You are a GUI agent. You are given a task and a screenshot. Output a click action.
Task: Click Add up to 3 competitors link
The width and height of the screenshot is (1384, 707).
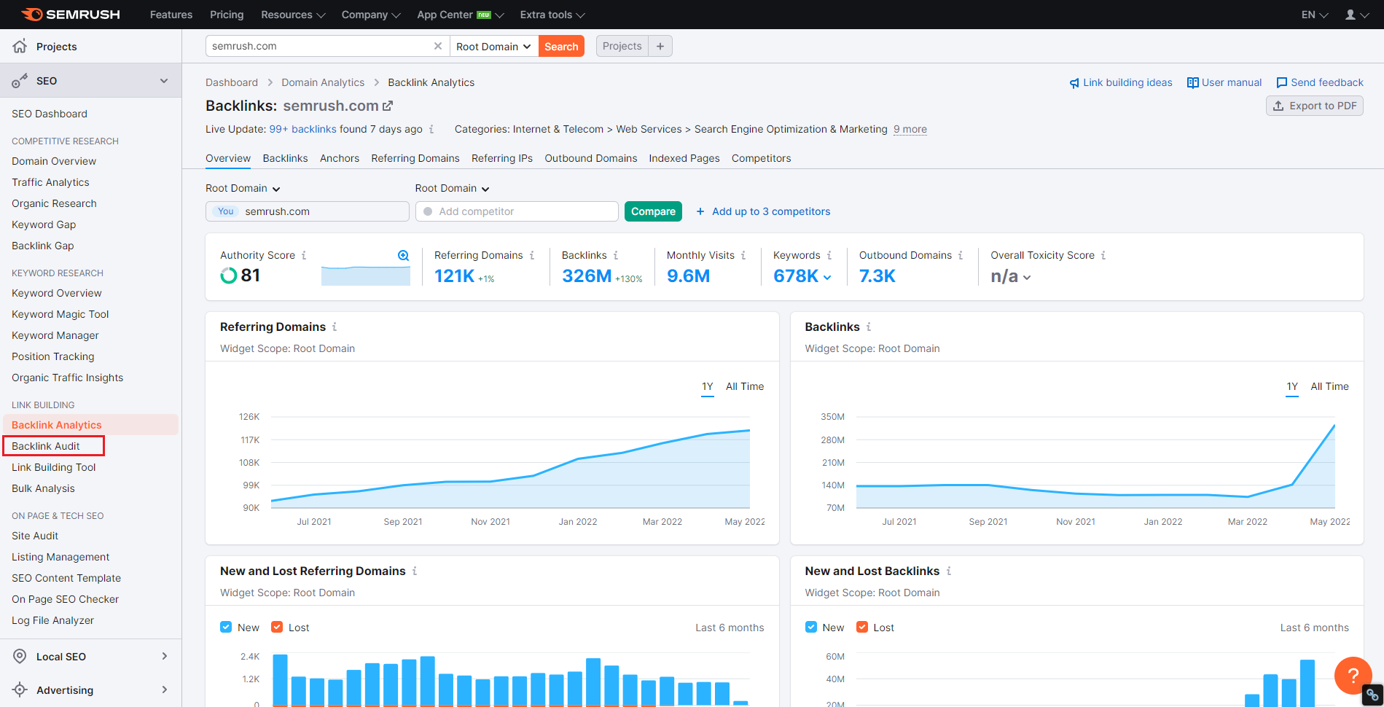pos(763,211)
